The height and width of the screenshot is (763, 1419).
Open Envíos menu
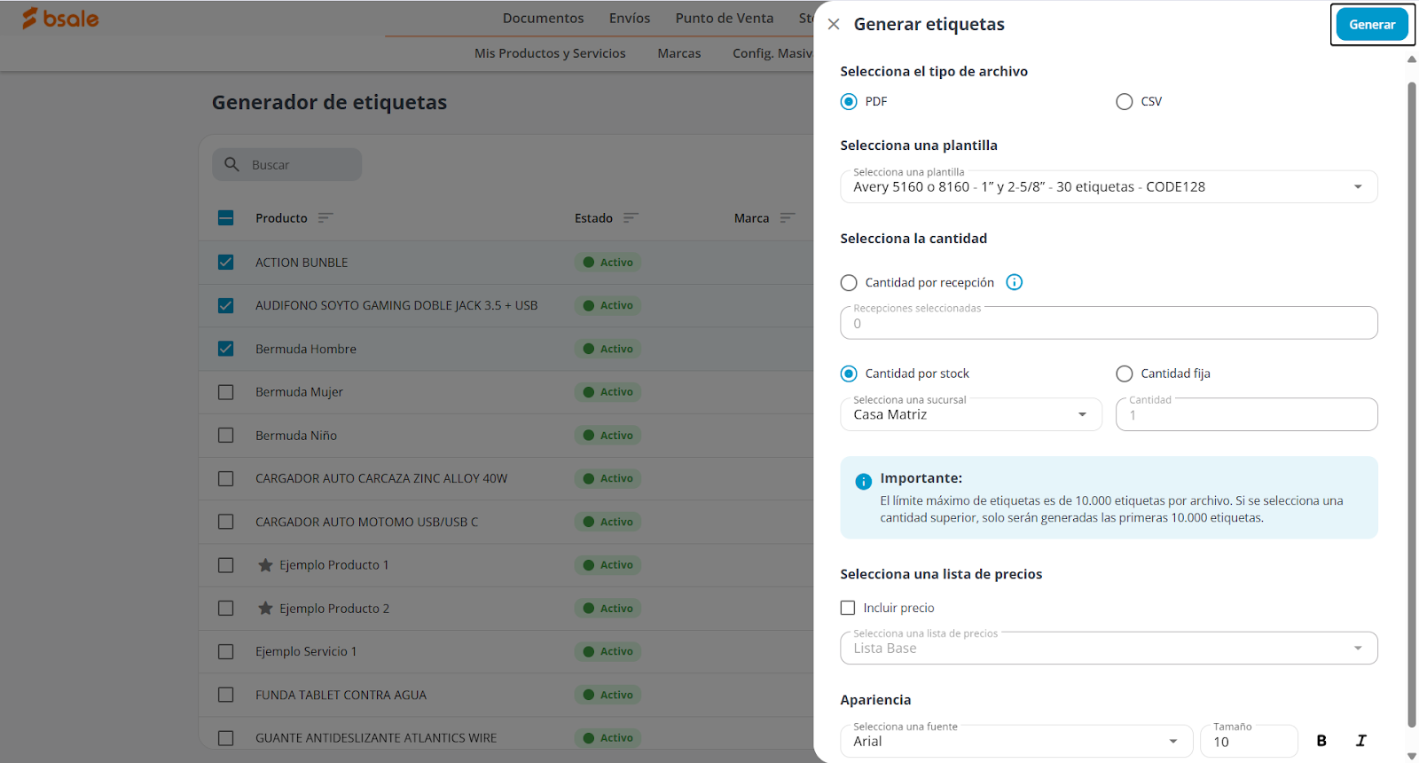pyautogui.click(x=630, y=18)
